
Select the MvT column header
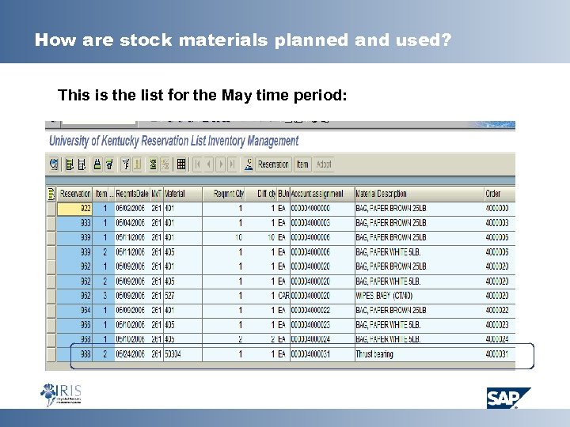pos(156,194)
